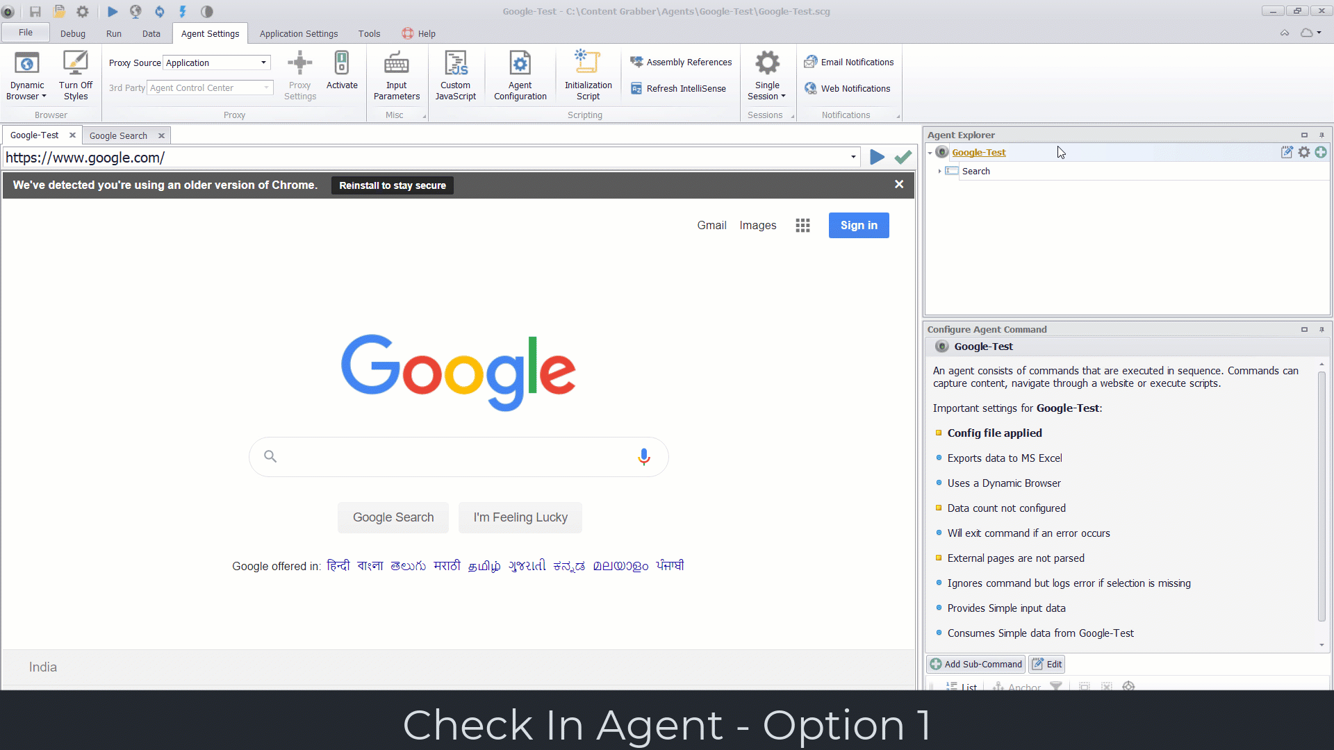Image resolution: width=1334 pixels, height=750 pixels.
Task: Click Custom JavaScript icon
Action: (x=455, y=78)
